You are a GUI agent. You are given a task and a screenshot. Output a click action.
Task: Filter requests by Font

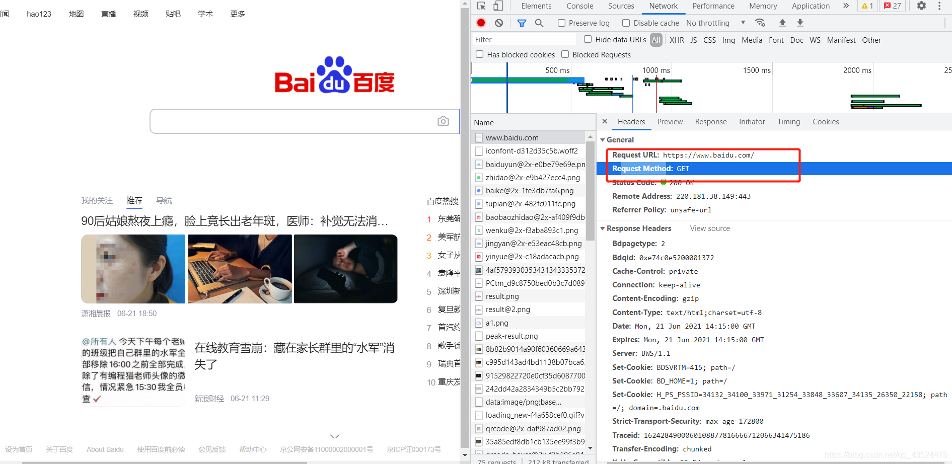point(776,40)
